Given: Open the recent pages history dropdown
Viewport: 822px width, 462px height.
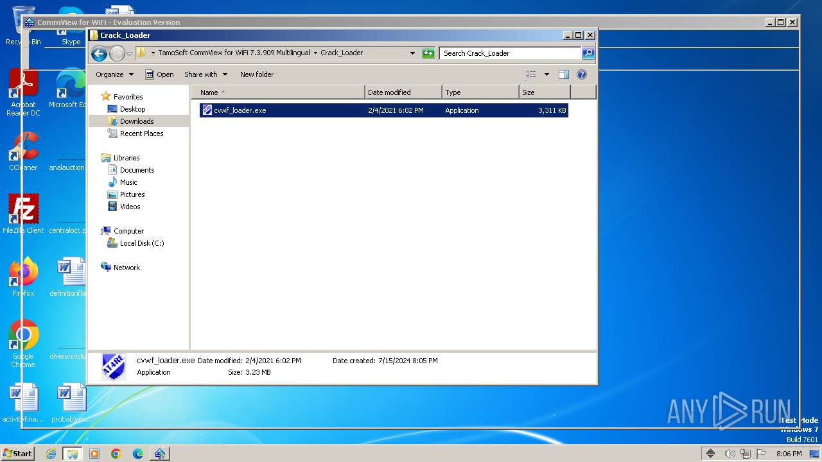Looking at the screenshot, I should [x=129, y=53].
